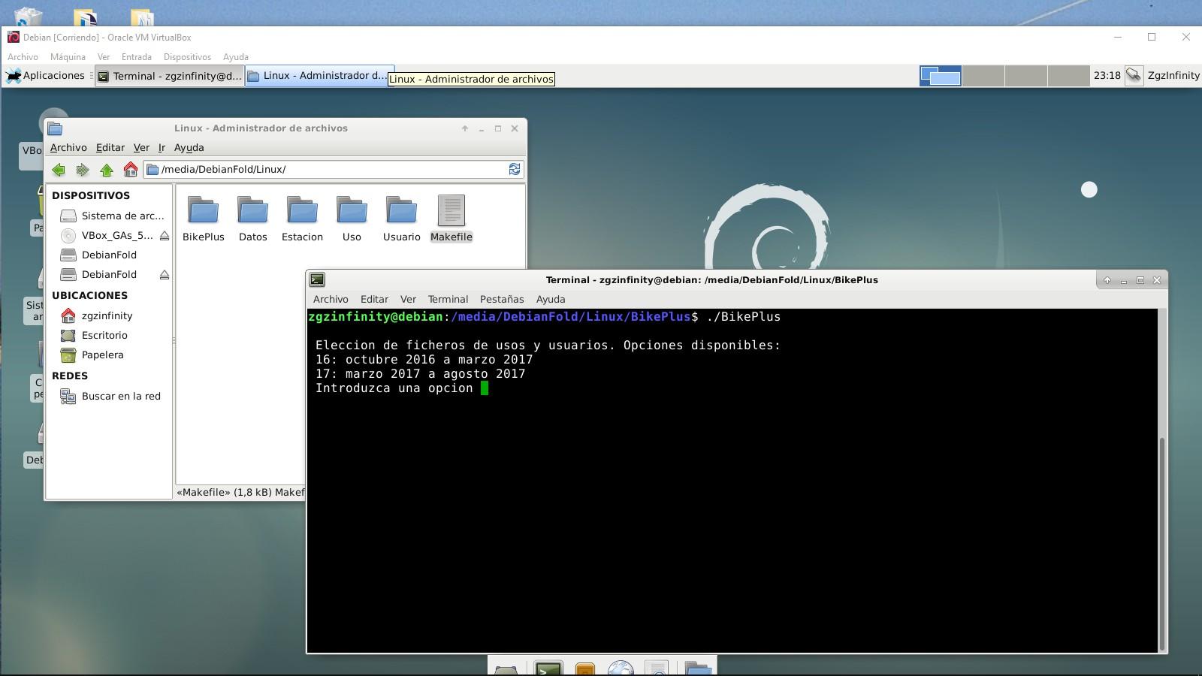Open application finder in dock

pos(657,668)
